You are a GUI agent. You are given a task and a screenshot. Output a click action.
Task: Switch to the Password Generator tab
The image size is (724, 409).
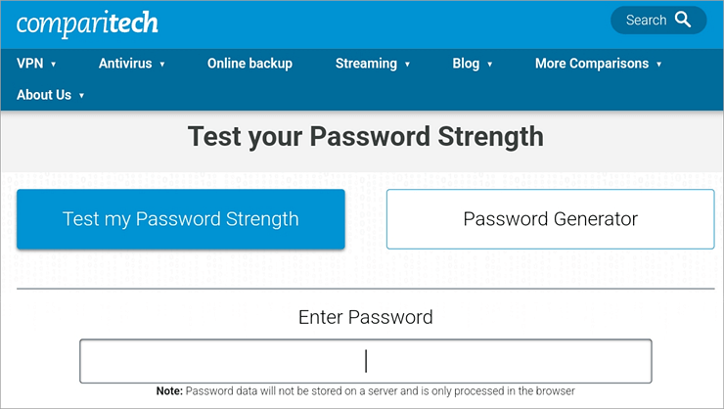click(x=550, y=219)
